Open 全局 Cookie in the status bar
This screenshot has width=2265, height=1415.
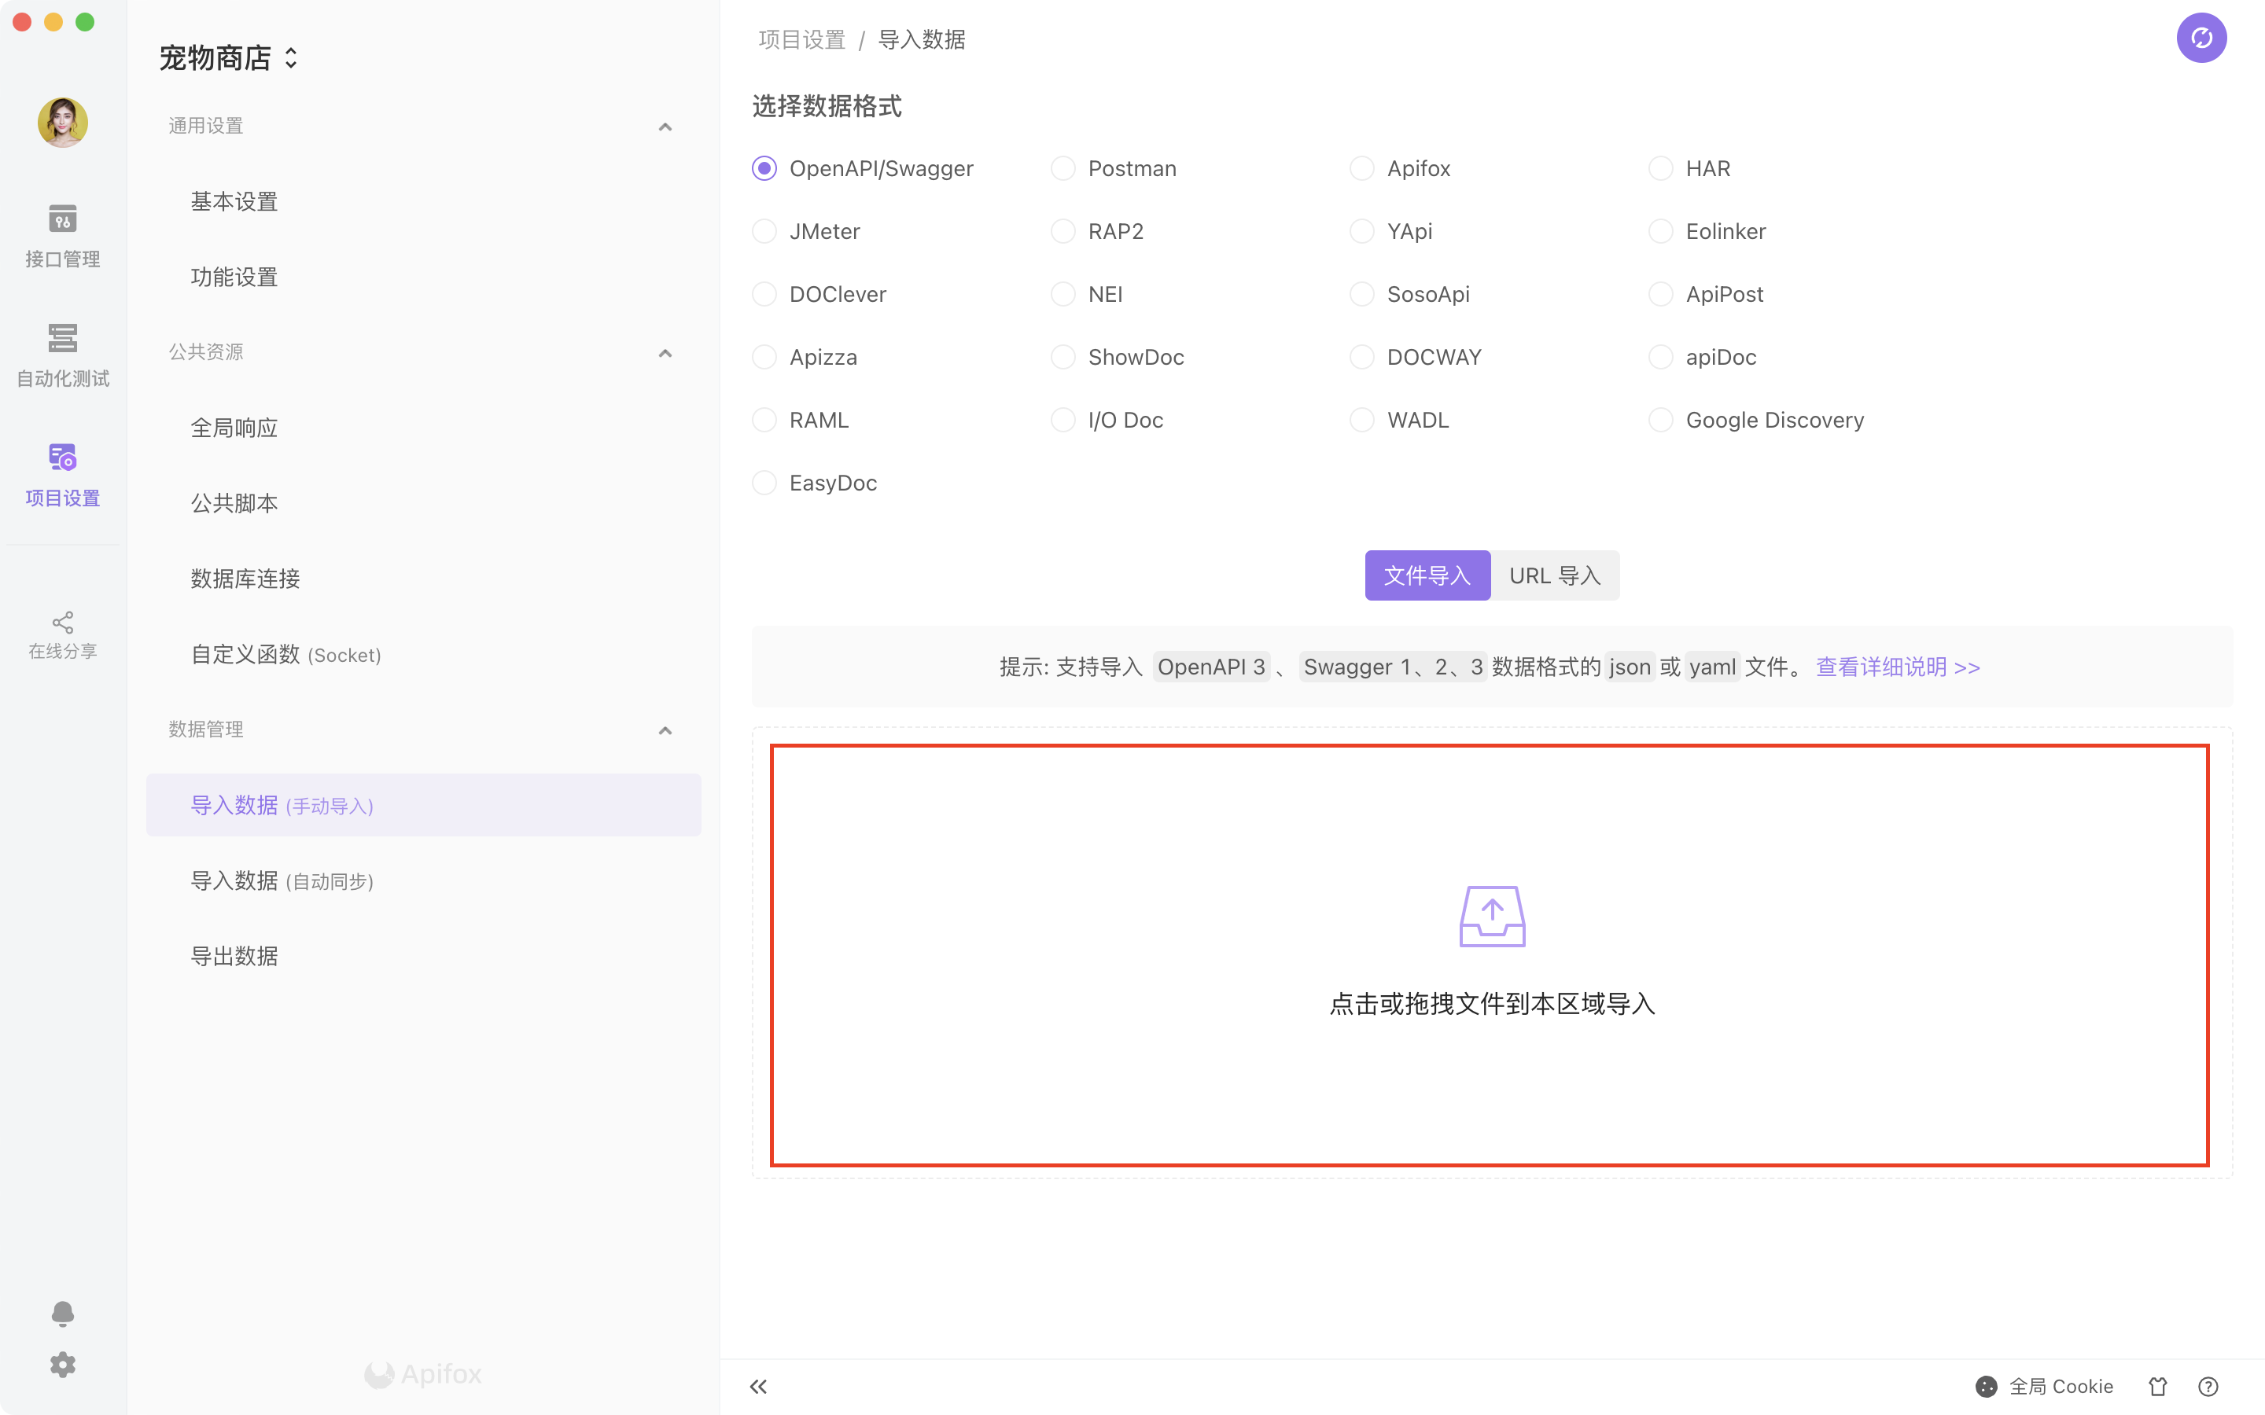pyautogui.click(x=2045, y=1386)
